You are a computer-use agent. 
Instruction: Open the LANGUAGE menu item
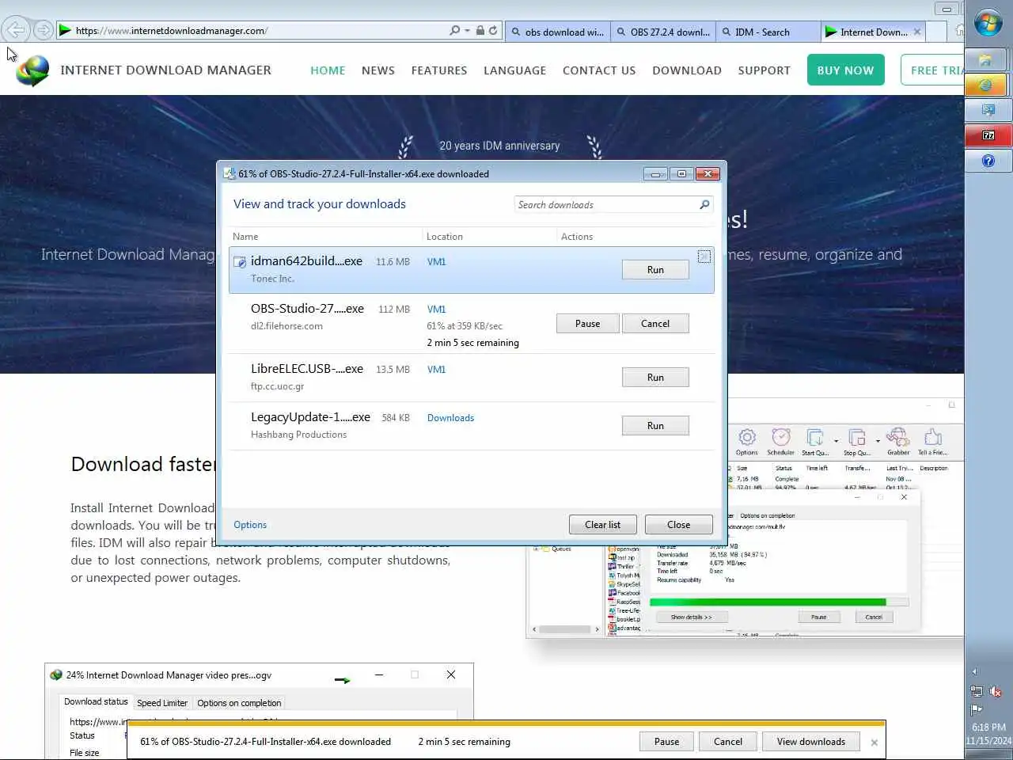click(x=515, y=70)
